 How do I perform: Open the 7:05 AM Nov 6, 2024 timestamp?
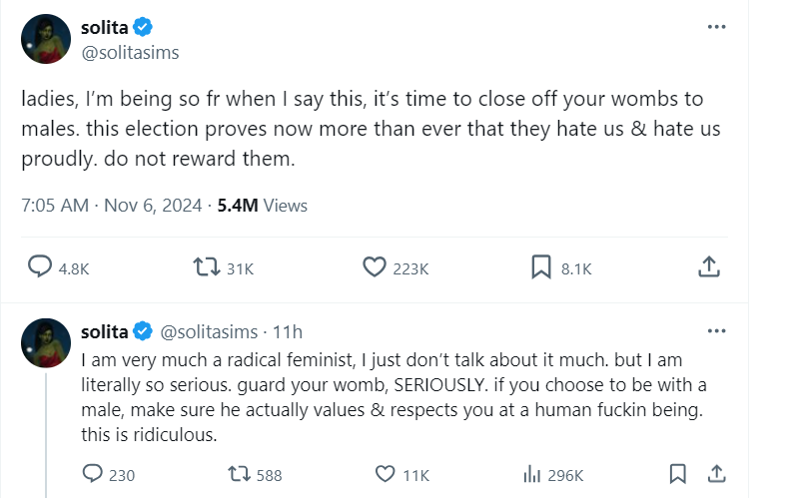point(108,206)
